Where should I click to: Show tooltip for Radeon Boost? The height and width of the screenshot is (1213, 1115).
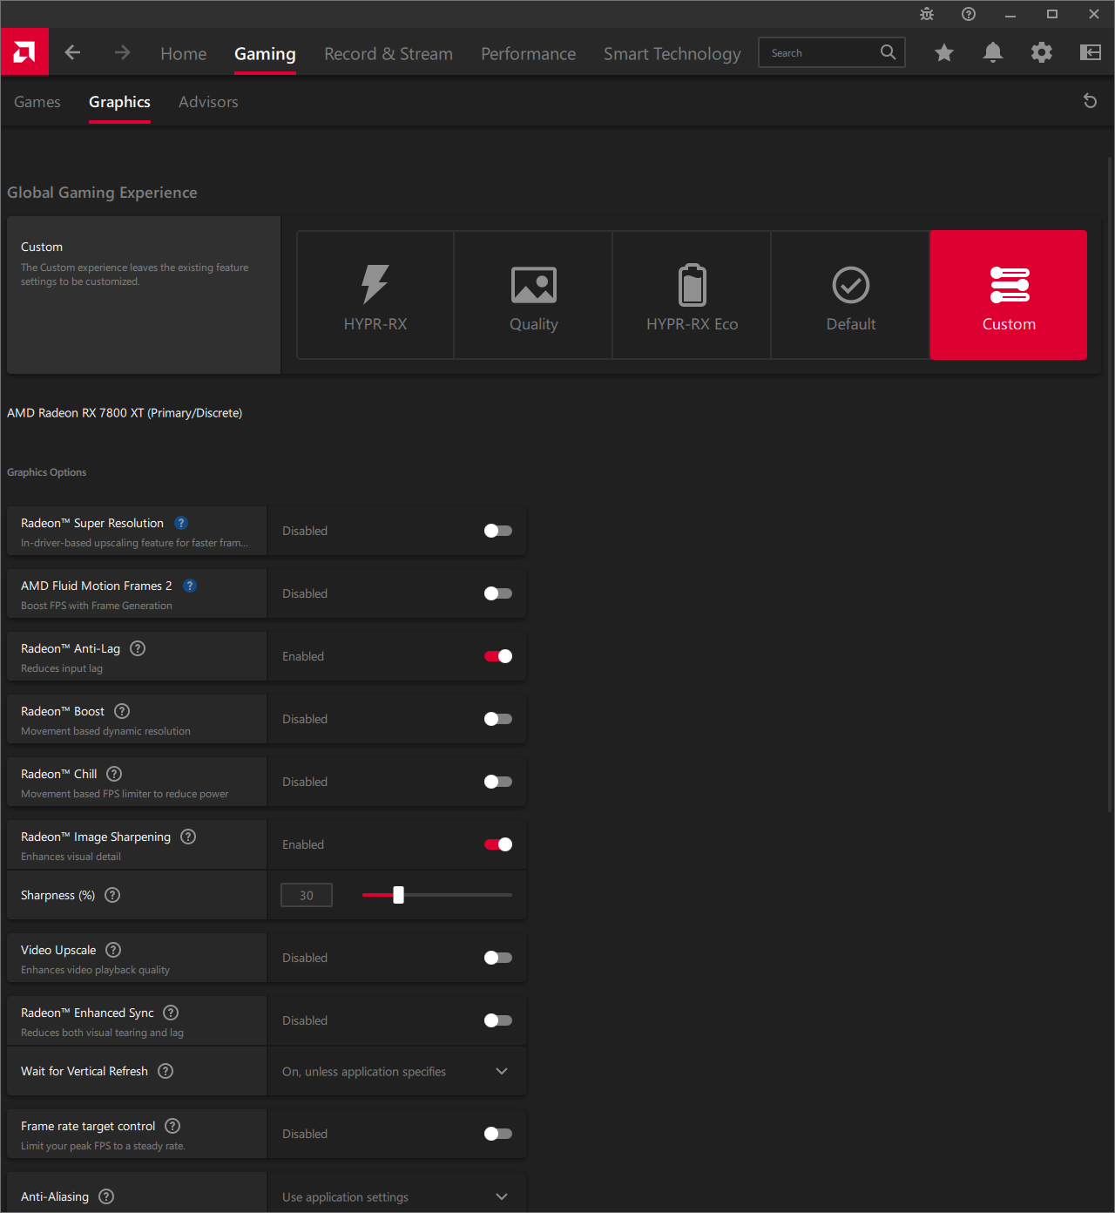pos(122,711)
